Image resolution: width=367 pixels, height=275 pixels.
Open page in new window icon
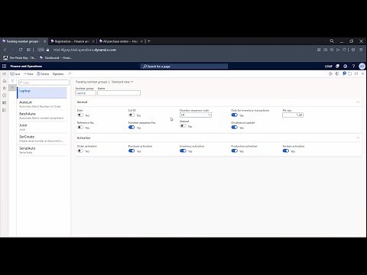coord(356,73)
